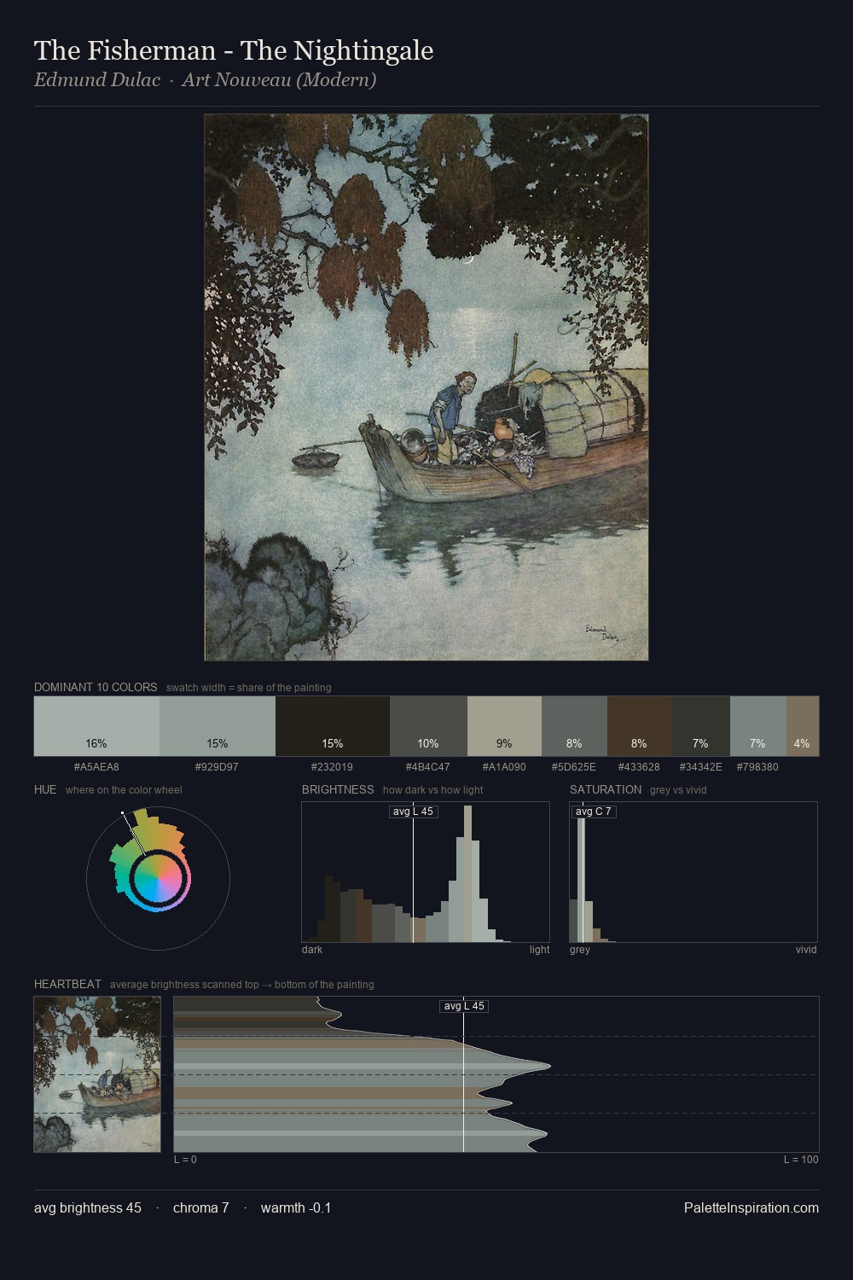
Task: Click the hex code '#A5AEA8' text
Action: pyautogui.click(x=96, y=767)
